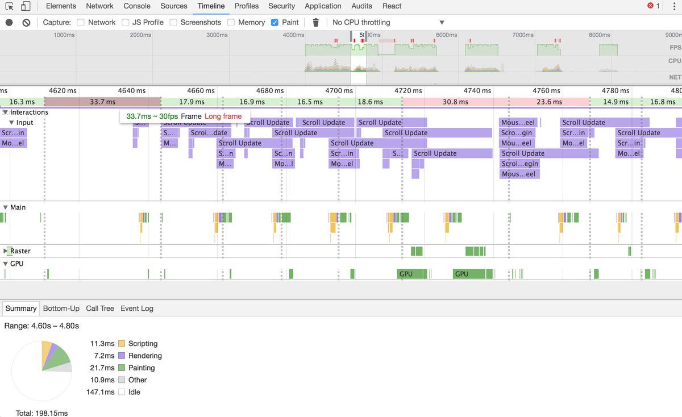Select the green Painting legend swatch

click(122, 368)
